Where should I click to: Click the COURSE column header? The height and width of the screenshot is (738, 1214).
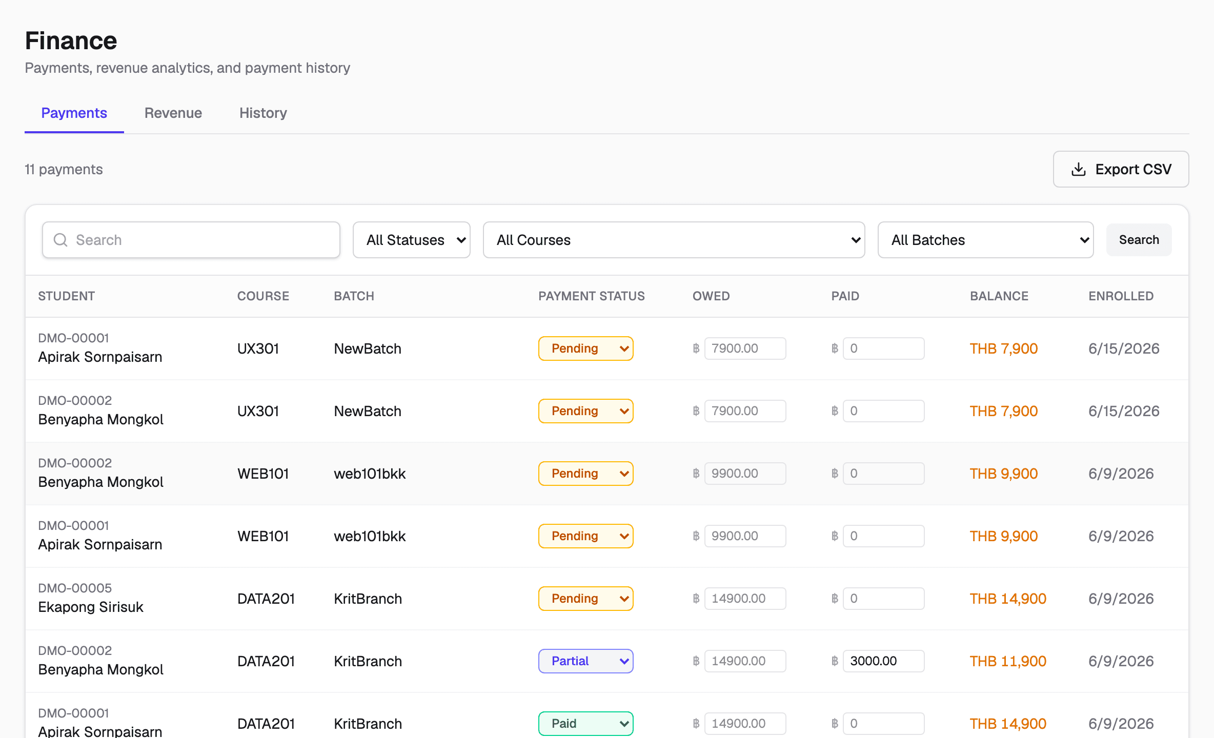(263, 296)
